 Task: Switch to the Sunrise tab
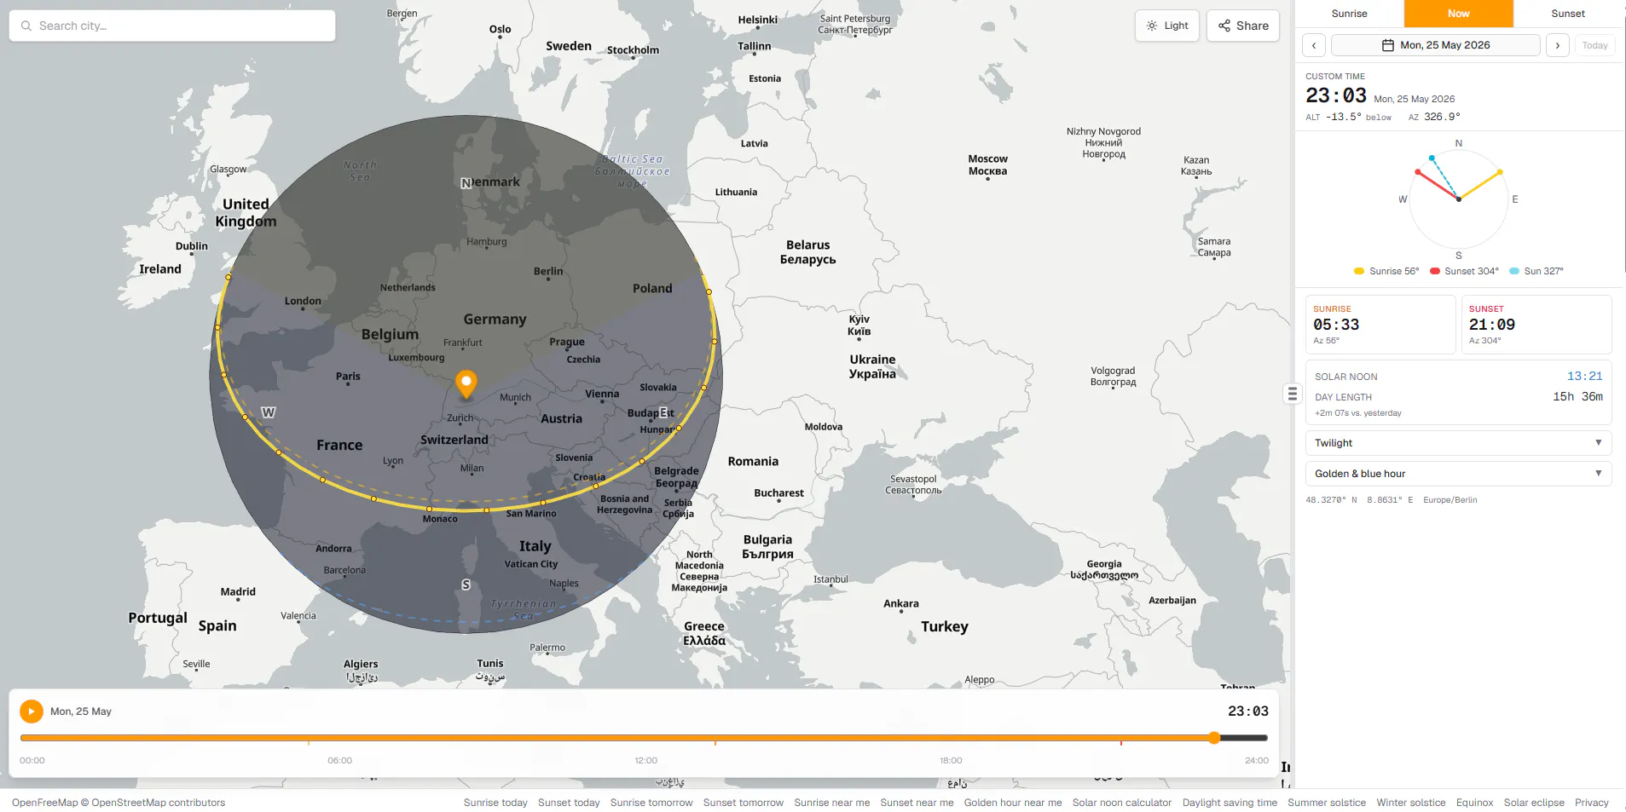[1349, 14]
